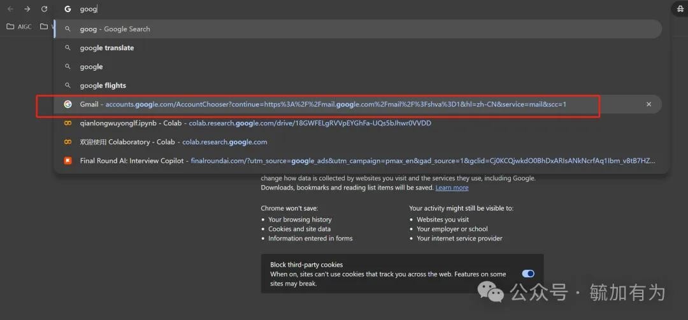Click the Learn more link
The image size is (688, 320).
pyautogui.click(x=452, y=188)
